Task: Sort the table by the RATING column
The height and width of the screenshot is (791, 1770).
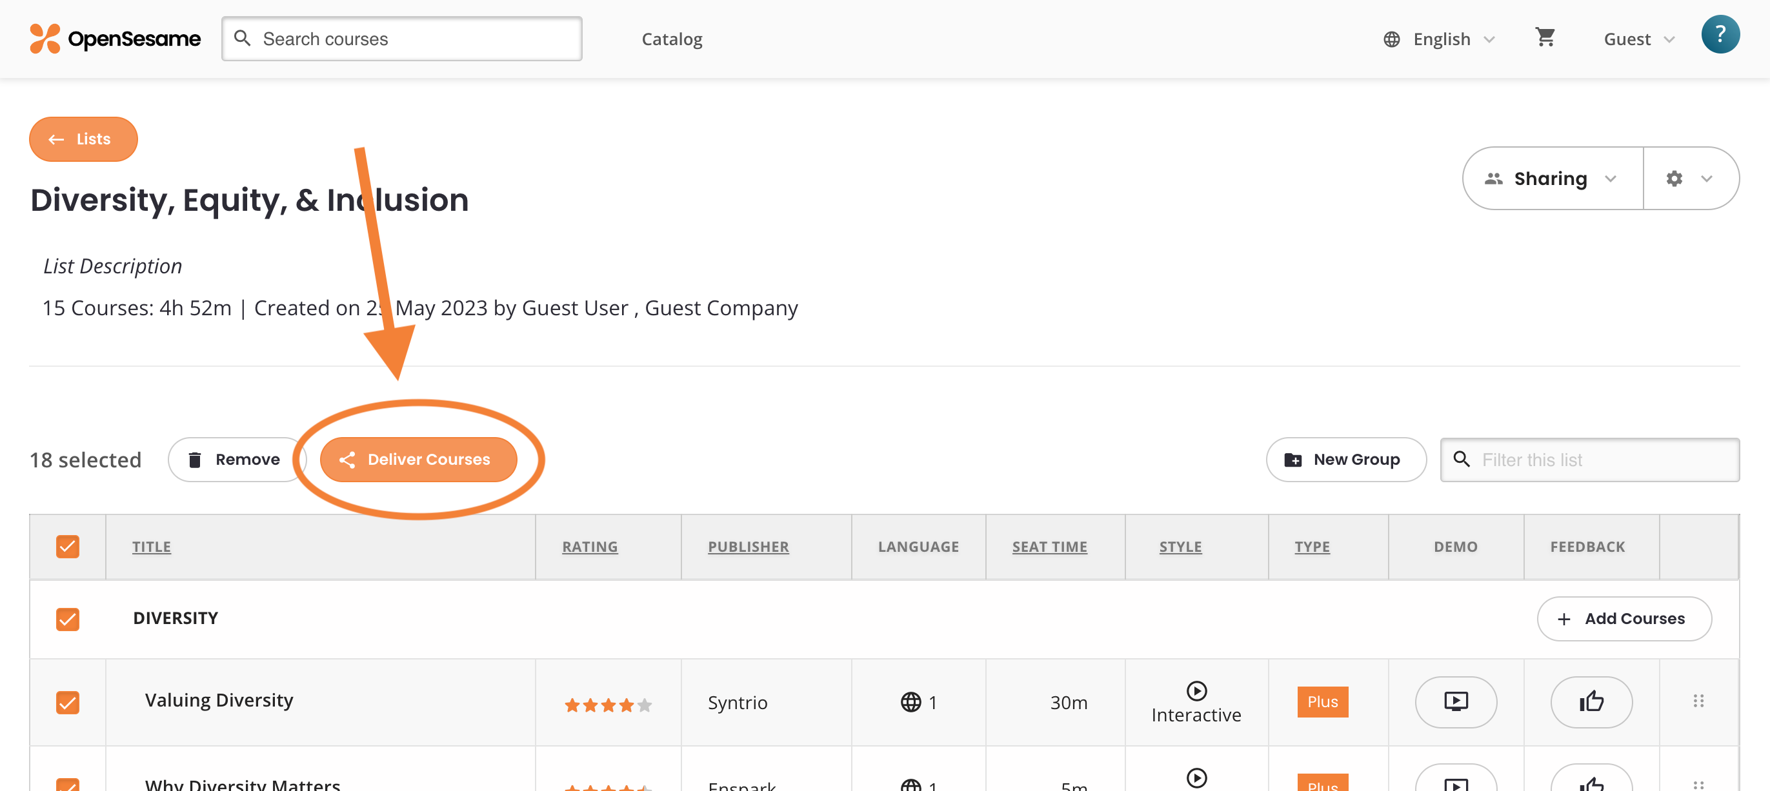Action: 590,547
